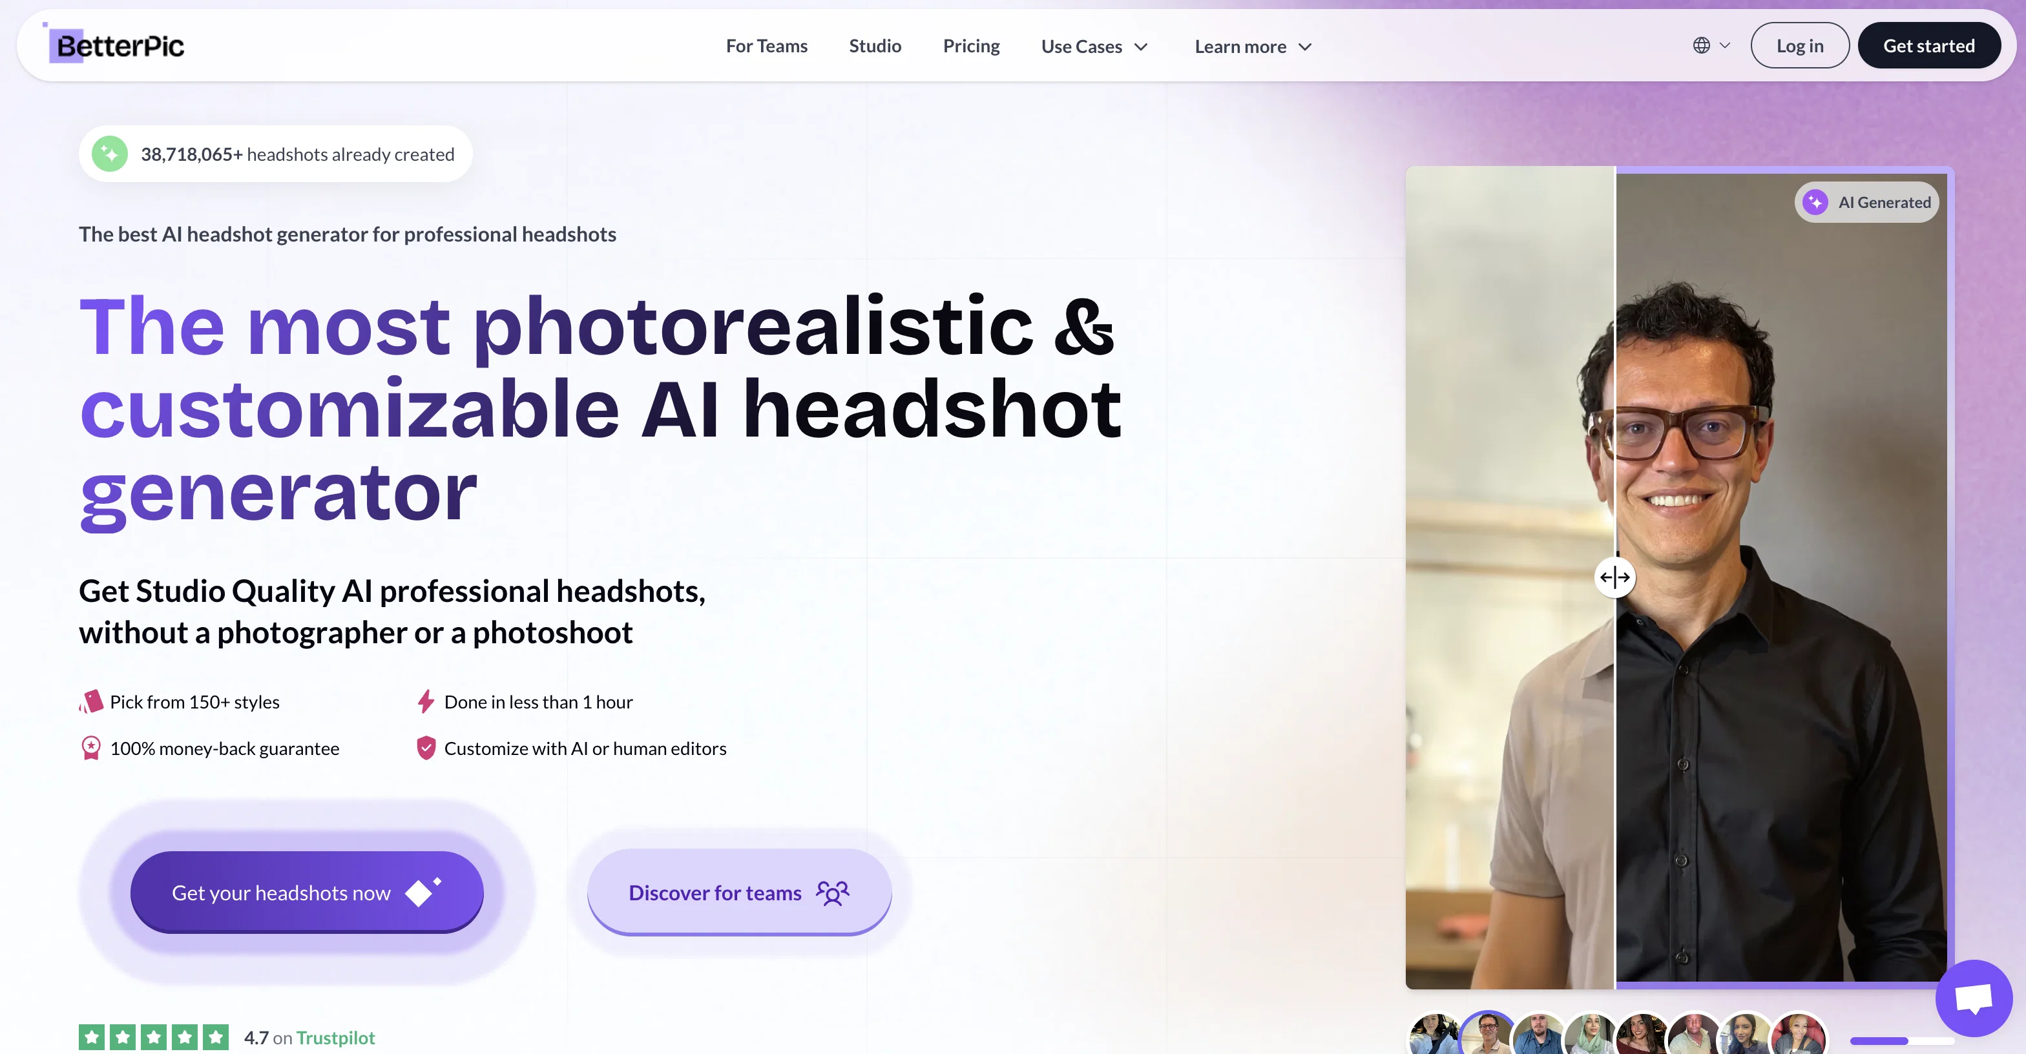Open the chat support widget
Image resolution: width=2026 pixels, height=1054 pixels.
tap(1974, 998)
